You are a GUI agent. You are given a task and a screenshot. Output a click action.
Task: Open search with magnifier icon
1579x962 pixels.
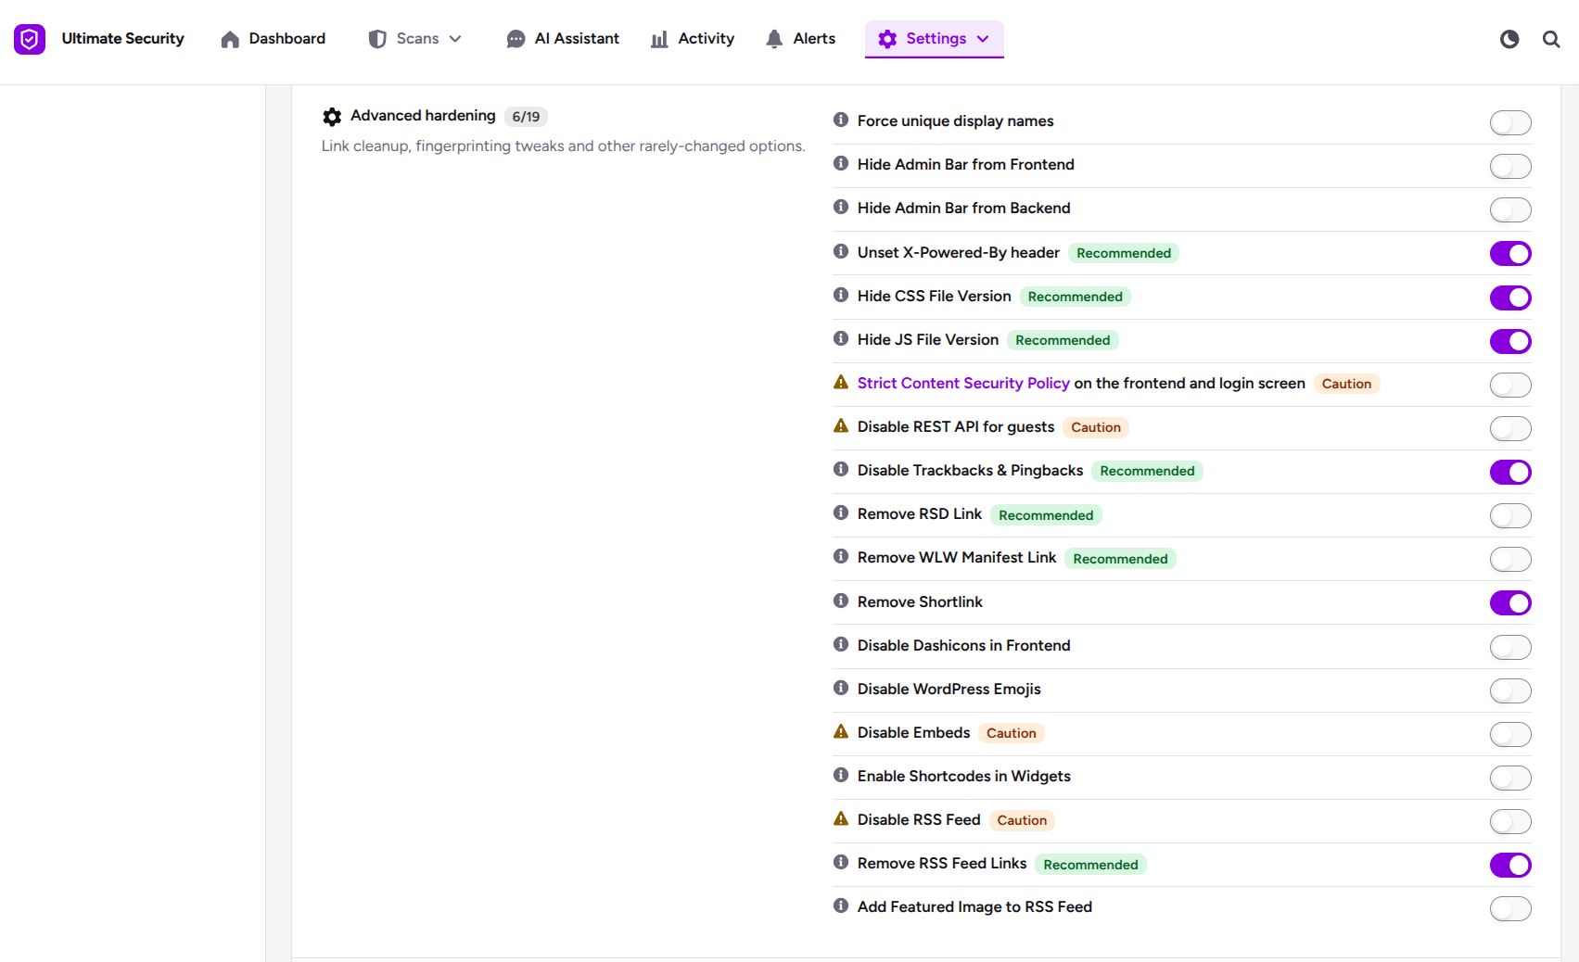(1551, 39)
